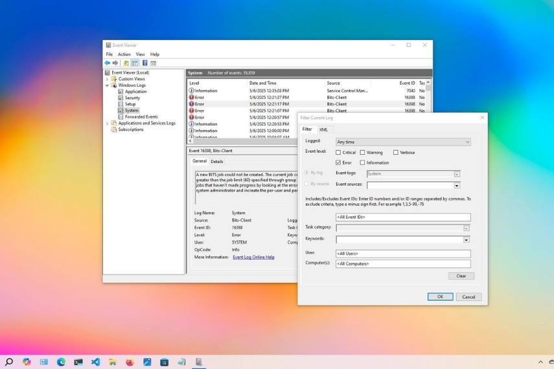Open the Help menu
This screenshot has height=369, width=554.
[155, 54]
